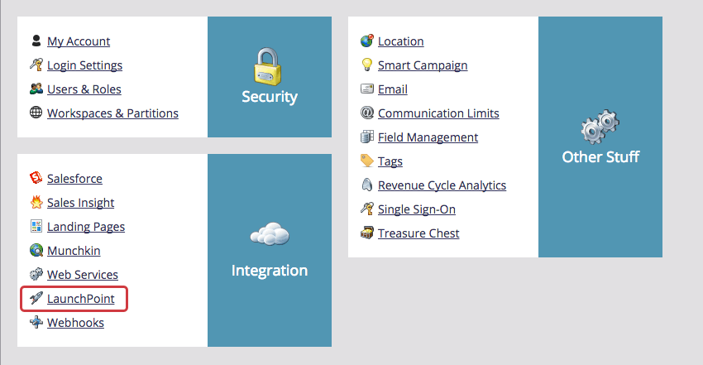
Task: Go to Webhooks settings
Action: pyautogui.click(x=75, y=323)
